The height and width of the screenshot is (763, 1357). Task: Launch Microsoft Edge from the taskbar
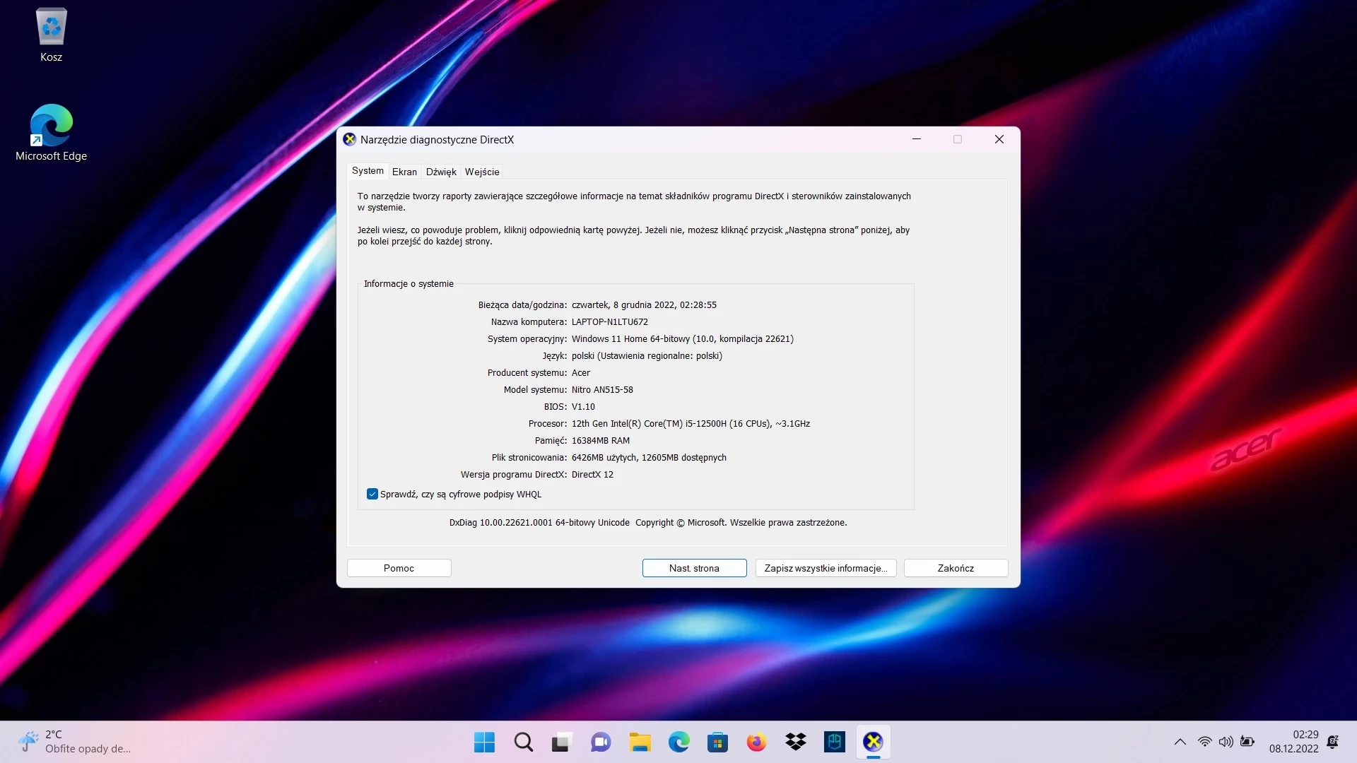pyautogui.click(x=678, y=742)
